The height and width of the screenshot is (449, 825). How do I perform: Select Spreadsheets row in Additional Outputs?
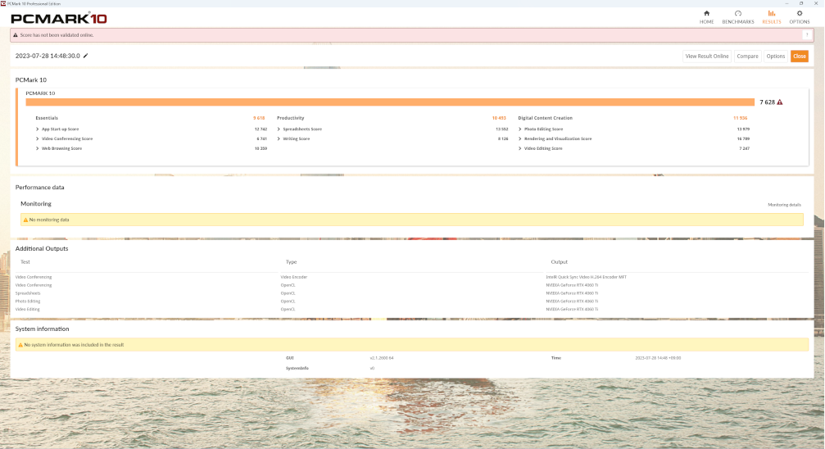click(x=412, y=293)
